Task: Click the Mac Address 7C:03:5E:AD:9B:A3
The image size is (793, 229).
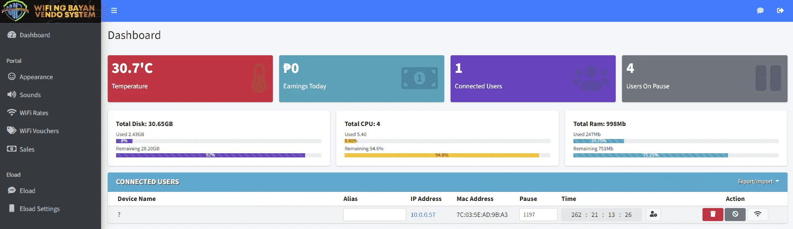Action: point(482,215)
